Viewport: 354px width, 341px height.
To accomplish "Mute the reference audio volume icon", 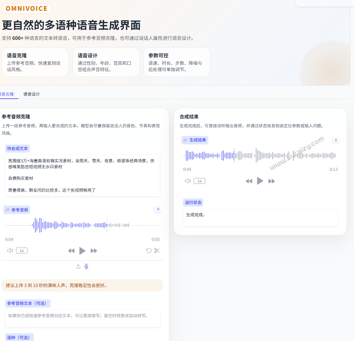I will [10, 251].
